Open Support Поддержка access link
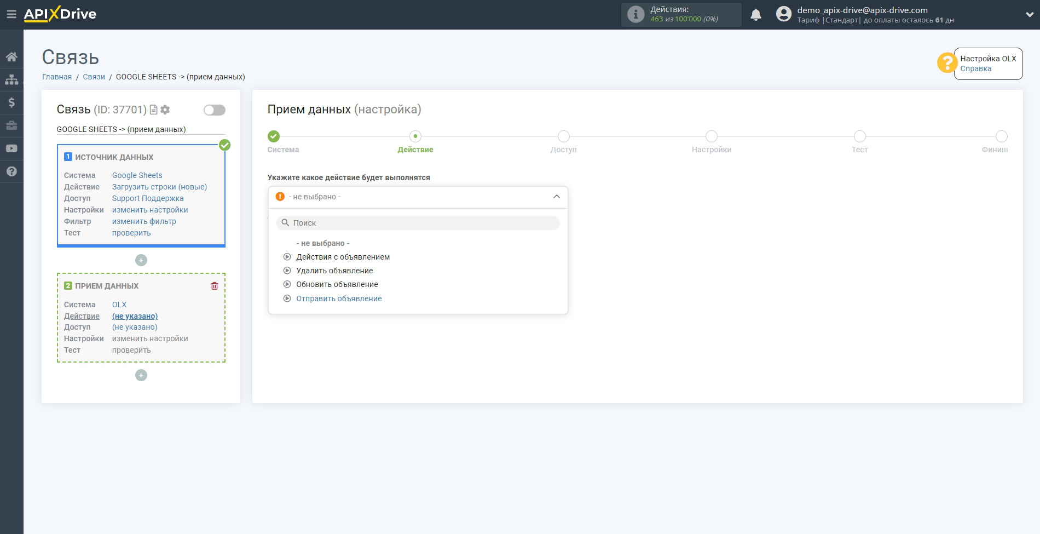 click(x=148, y=198)
